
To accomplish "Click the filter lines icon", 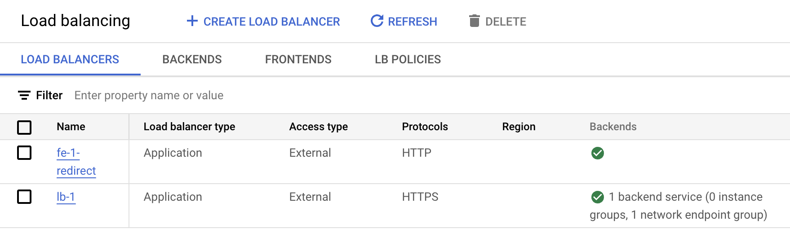I will pyautogui.click(x=24, y=95).
